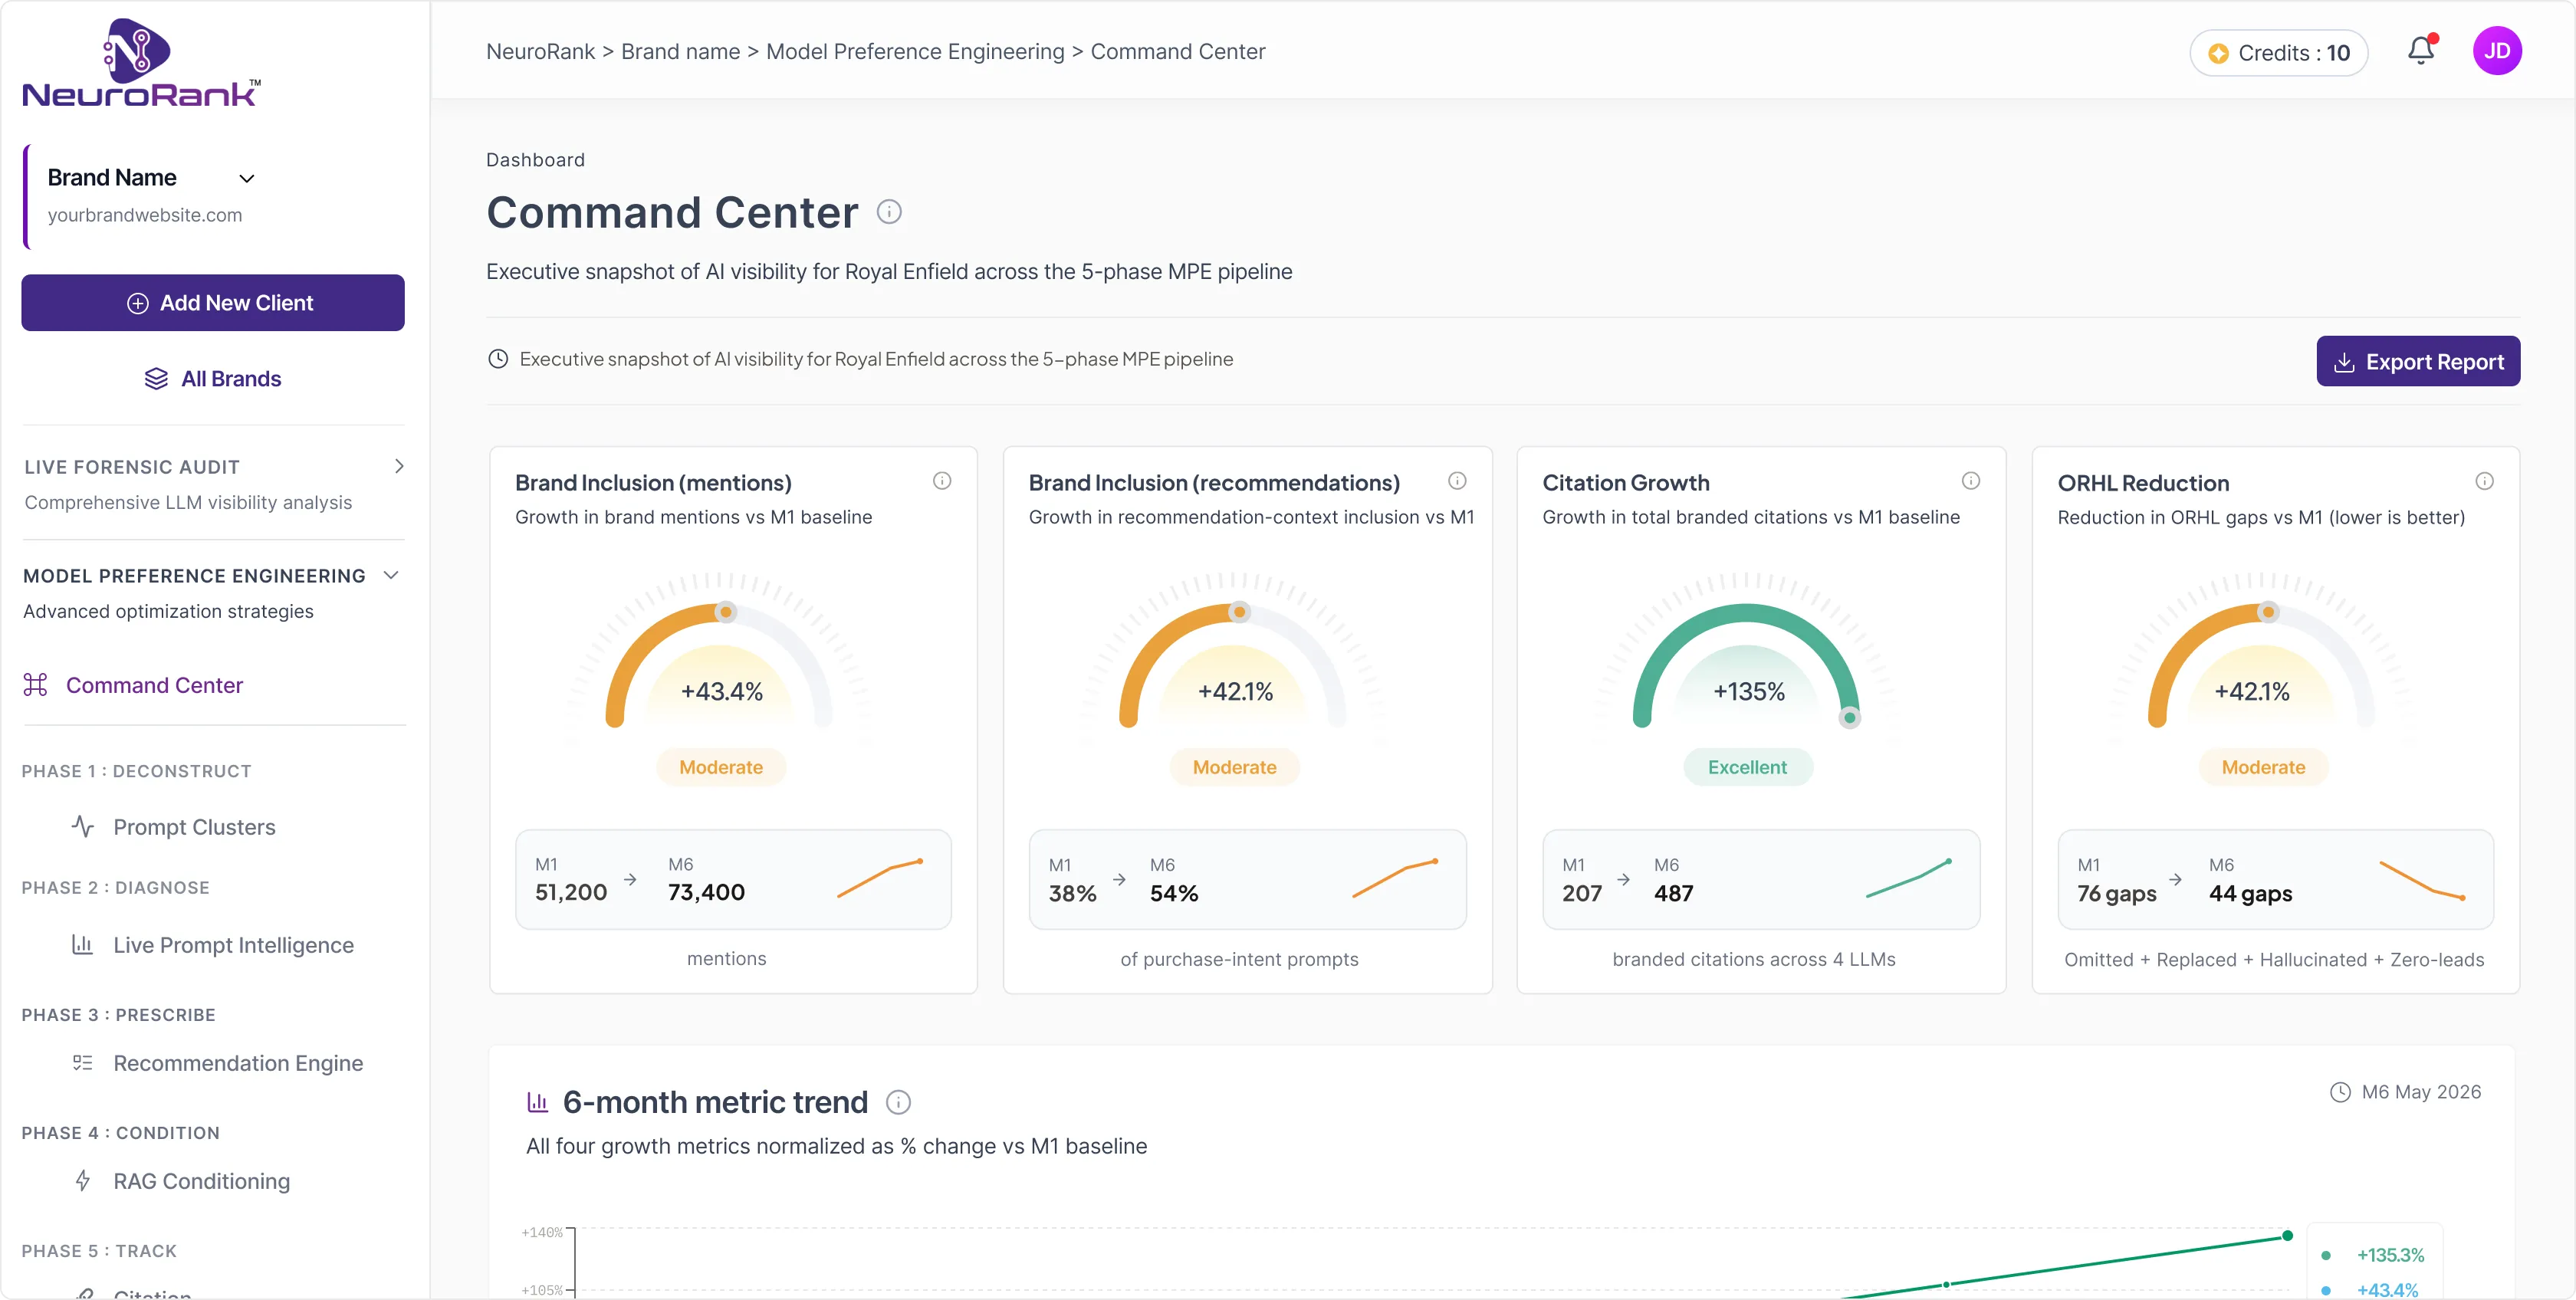Click the clock icon next to M6 May 2026
The height and width of the screenshot is (1300, 2576).
[2340, 1092]
